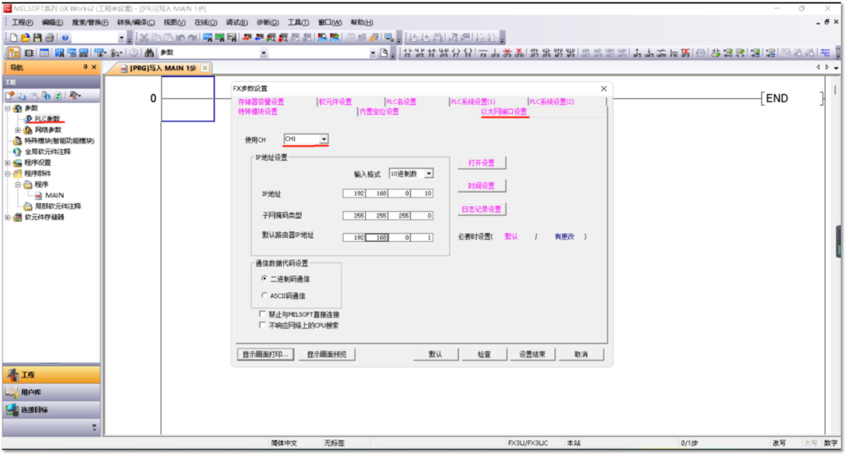
Task: Collapse the 程序部件 tree node
Action: point(7,173)
